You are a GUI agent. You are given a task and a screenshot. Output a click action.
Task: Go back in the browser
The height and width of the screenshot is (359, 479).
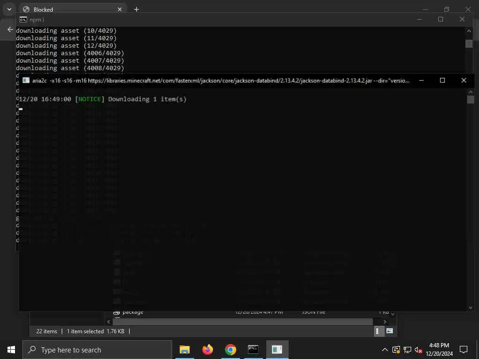10,29
